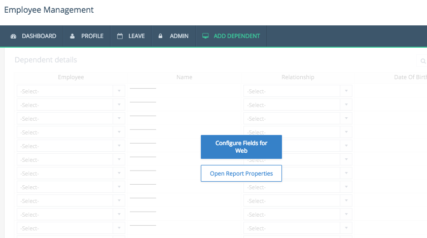Click the Name column header
Viewport: 427px width, 238px height.
tap(185, 77)
